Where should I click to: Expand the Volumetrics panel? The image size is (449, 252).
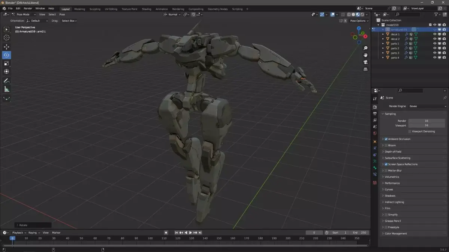tap(392, 177)
